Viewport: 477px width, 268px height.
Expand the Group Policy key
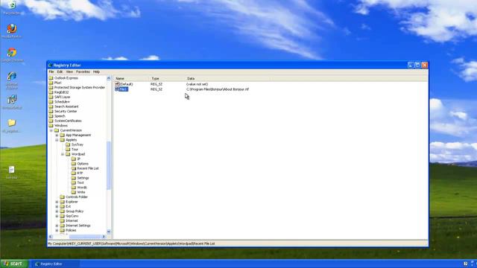coord(57,211)
